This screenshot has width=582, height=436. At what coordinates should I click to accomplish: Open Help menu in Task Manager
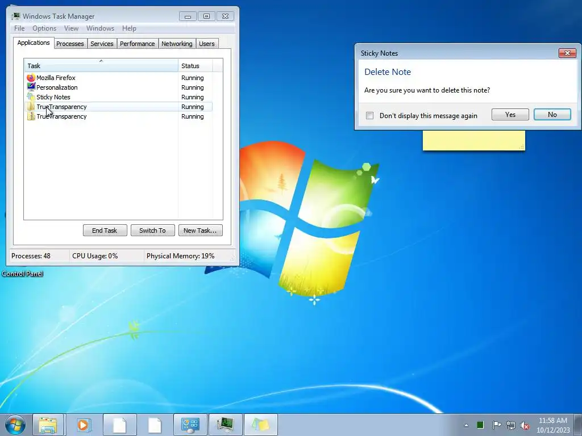pos(129,28)
